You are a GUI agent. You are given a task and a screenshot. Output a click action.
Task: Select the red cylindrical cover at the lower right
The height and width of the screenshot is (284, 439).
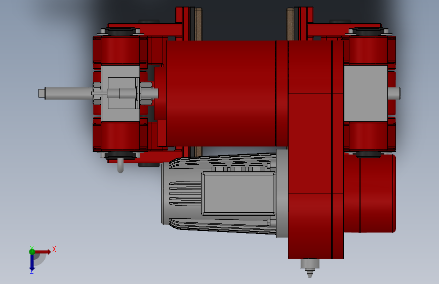click(x=370, y=193)
